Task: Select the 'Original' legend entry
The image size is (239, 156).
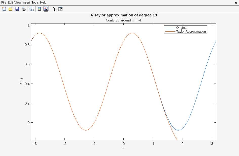Action: (182, 28)
